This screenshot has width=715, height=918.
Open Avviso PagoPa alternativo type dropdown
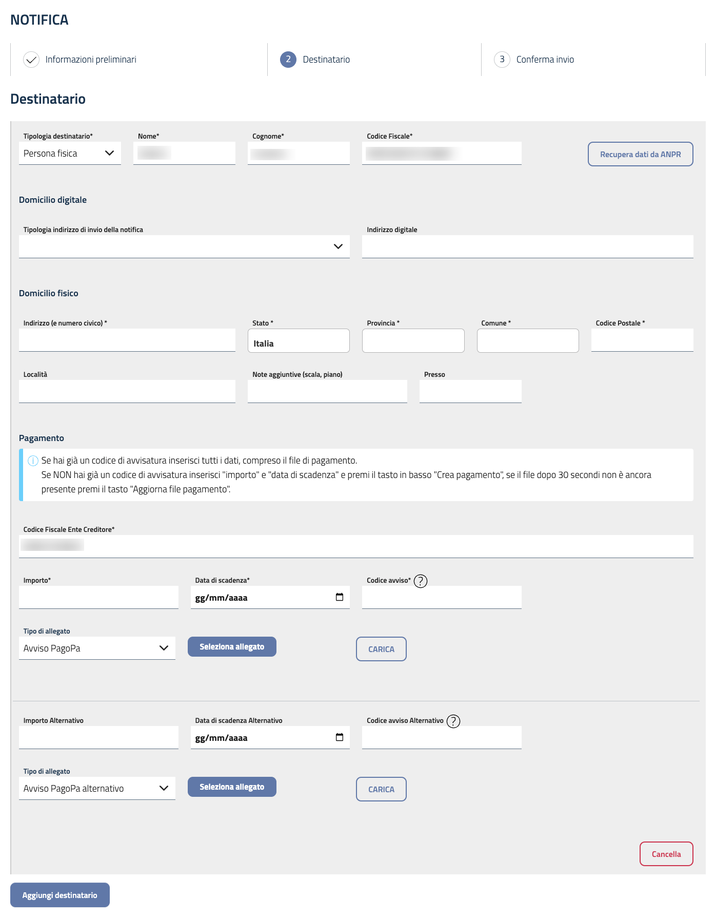point(97,789)
